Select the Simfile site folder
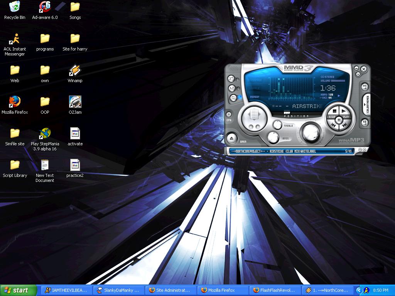The image size is (395, 296). tap(15, 137)
